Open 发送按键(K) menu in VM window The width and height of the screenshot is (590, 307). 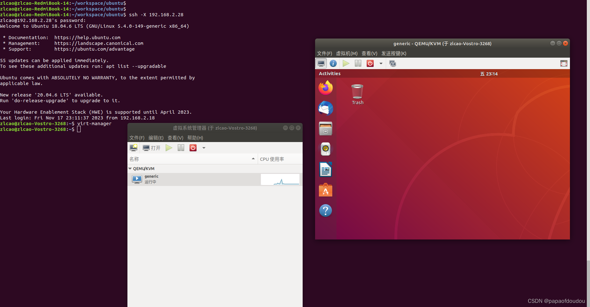394,53
